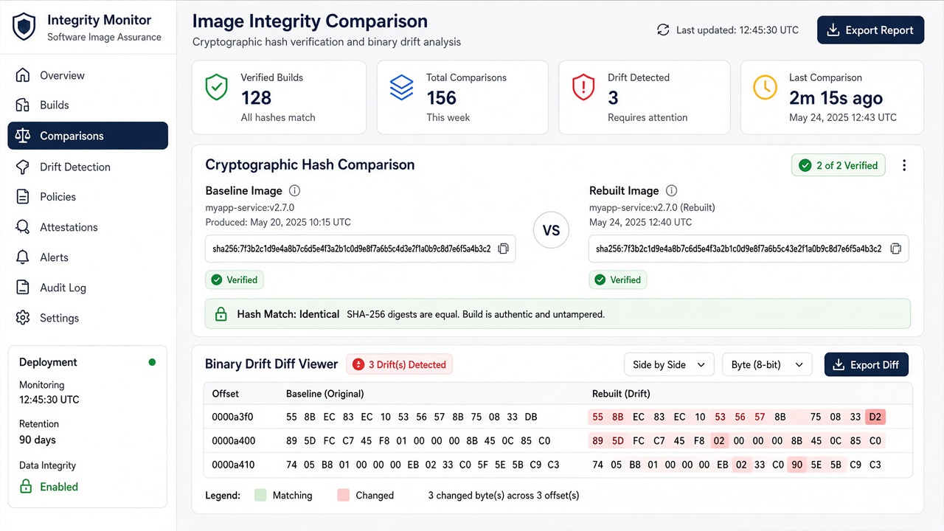Click the baseline sha256 hash field
This screenshot has width=944, height=531.
coord(360,249)
